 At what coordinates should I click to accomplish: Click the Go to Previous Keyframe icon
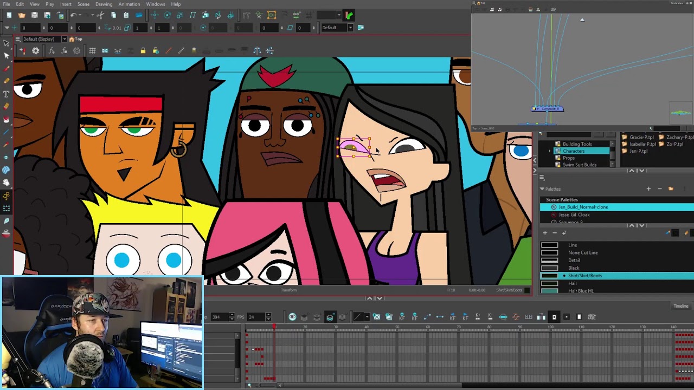tap(452, 317)
